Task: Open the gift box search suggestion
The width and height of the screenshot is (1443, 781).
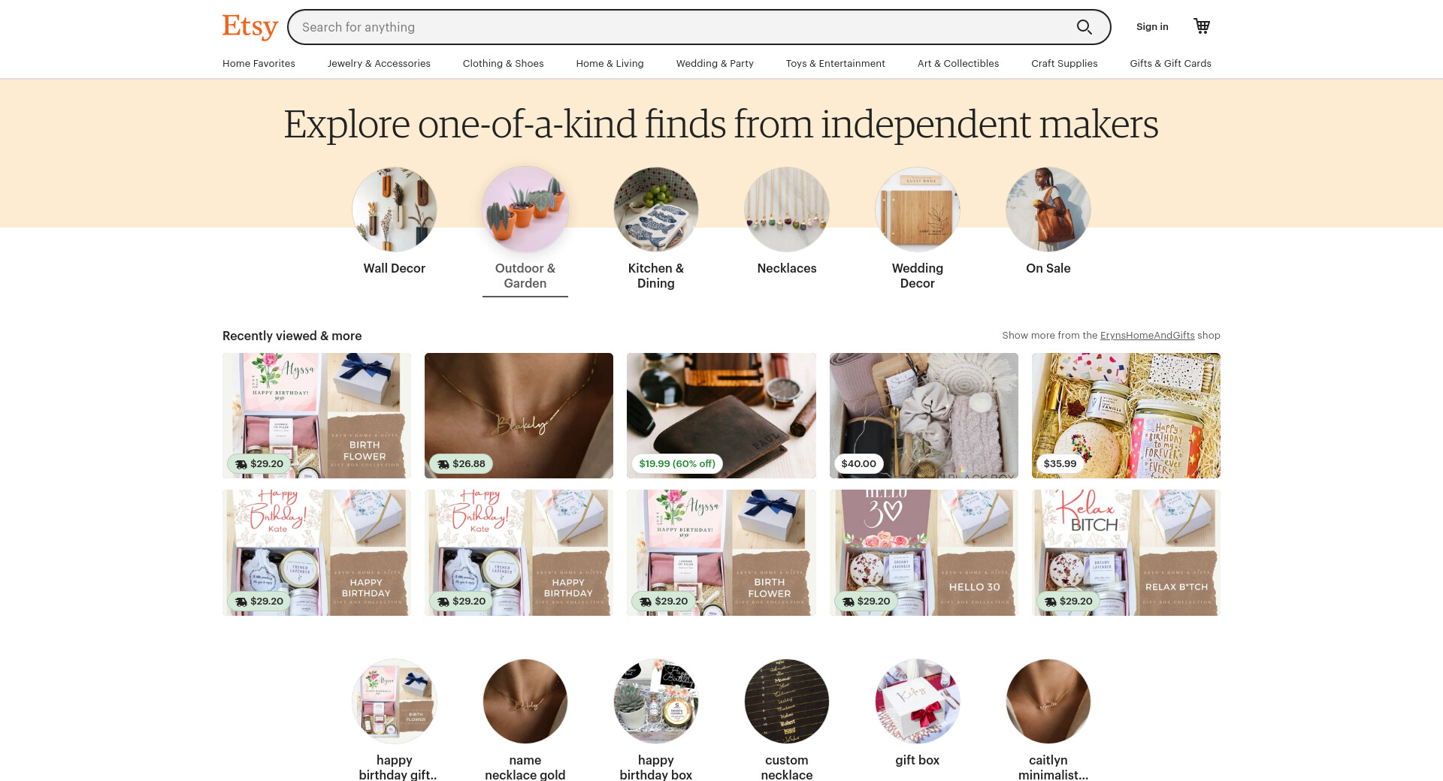Action: pos(918,701)
